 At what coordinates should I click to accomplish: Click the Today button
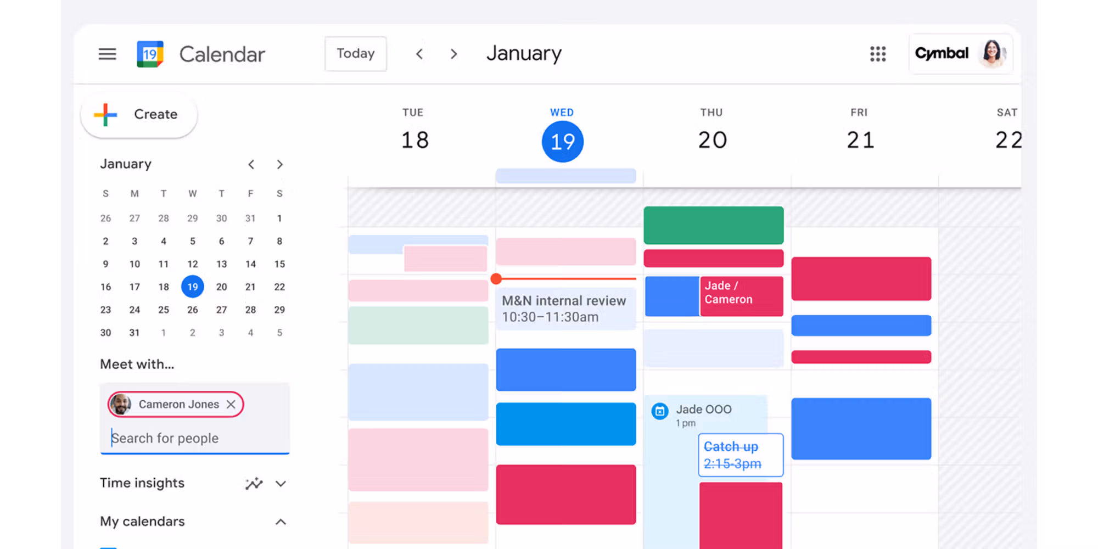coord(356,54)
